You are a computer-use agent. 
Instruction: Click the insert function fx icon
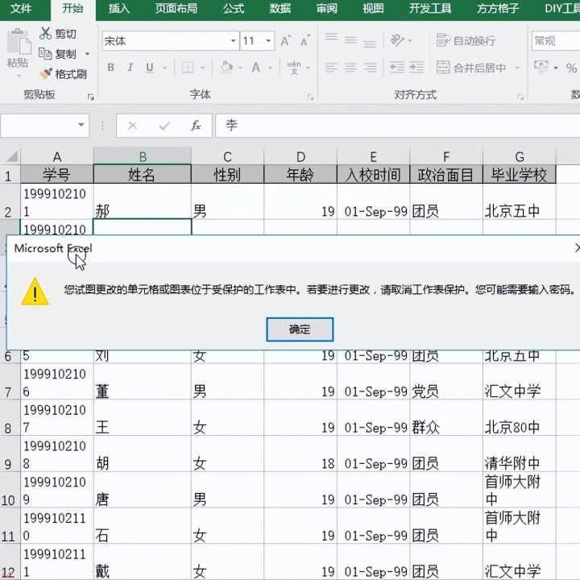(x=196, y=126)
